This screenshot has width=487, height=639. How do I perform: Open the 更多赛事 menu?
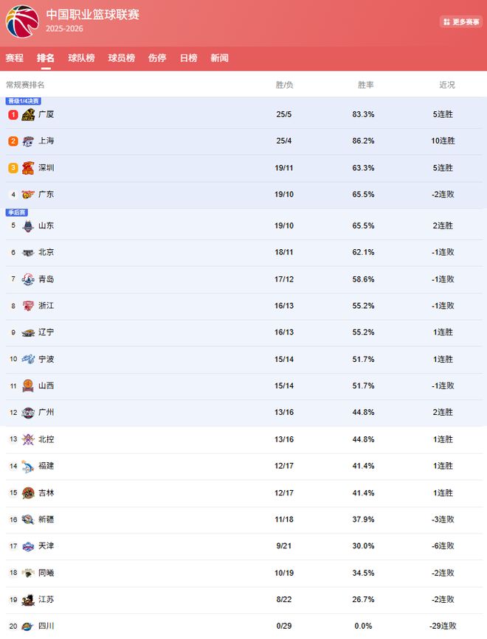pyautogui.click(x=460, y=22)
